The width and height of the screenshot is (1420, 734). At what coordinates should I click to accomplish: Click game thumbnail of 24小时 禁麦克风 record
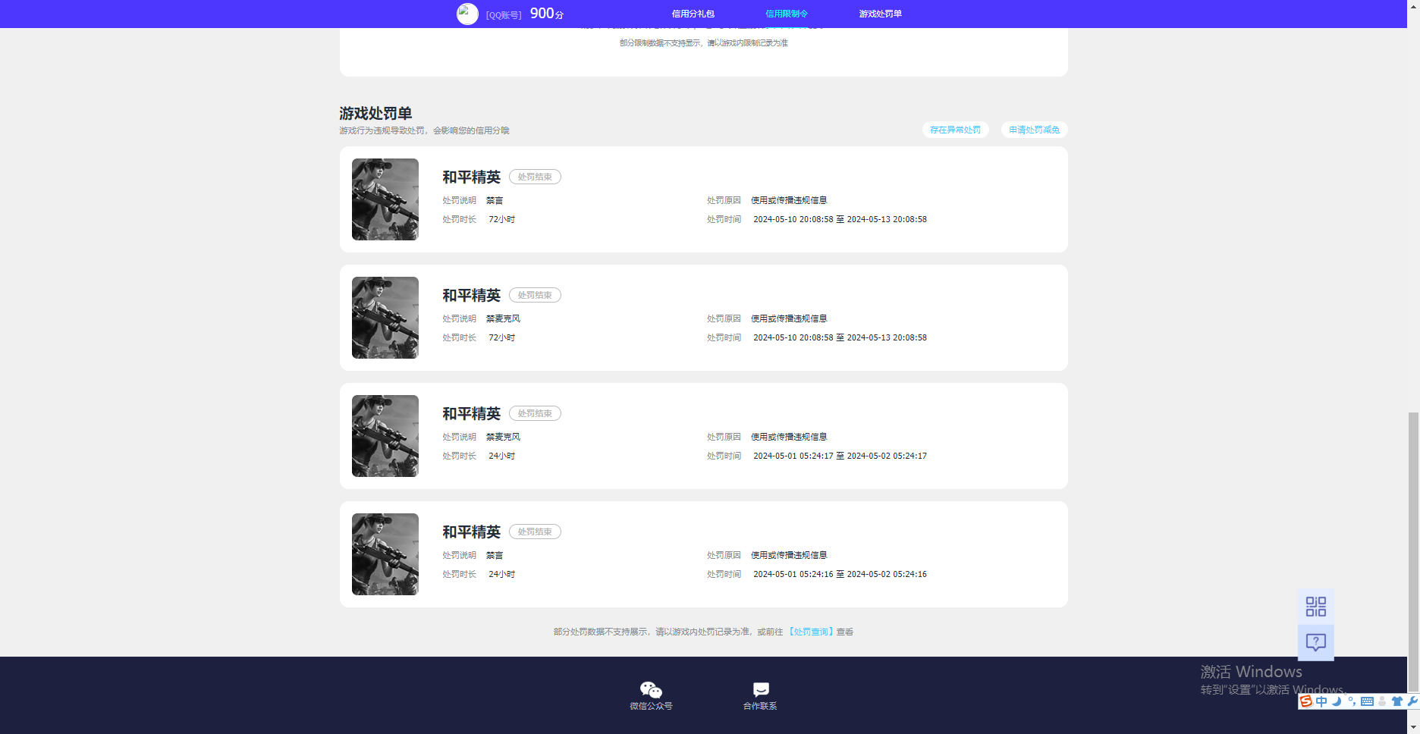[x=385, y=436]
